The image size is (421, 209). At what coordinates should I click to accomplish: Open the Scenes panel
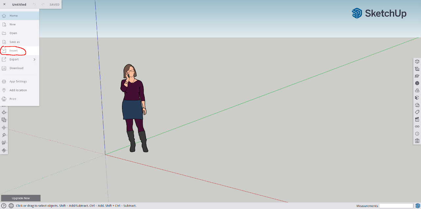pyautogui.click(x=417, y=119)
